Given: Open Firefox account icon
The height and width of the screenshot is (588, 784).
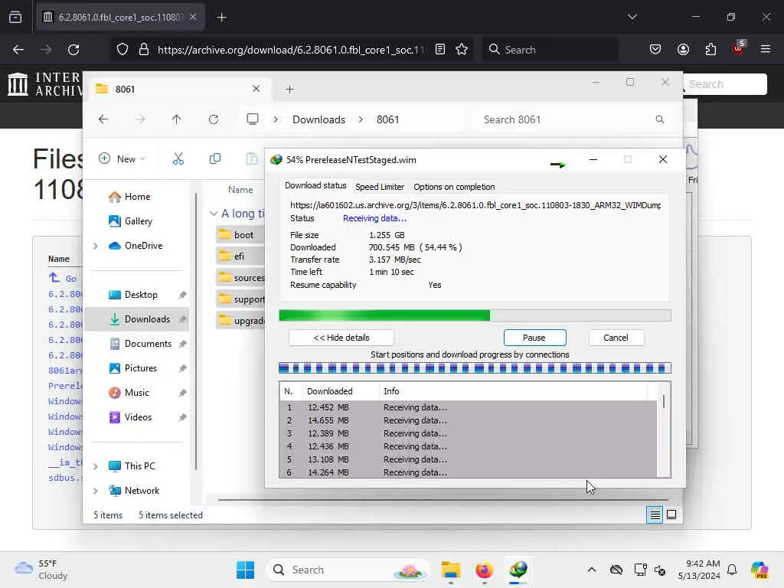Looking at the screenshot, I should (683, 50).
